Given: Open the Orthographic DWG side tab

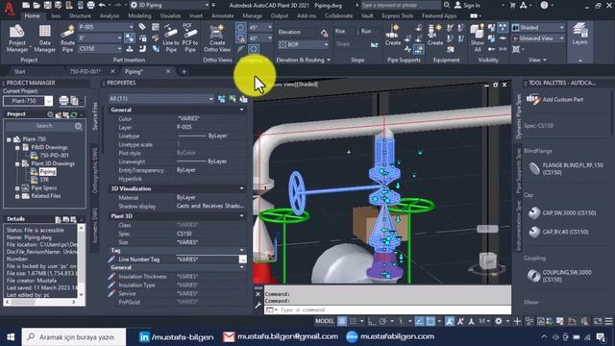Looking at the screenshot, I should [94, 171].
